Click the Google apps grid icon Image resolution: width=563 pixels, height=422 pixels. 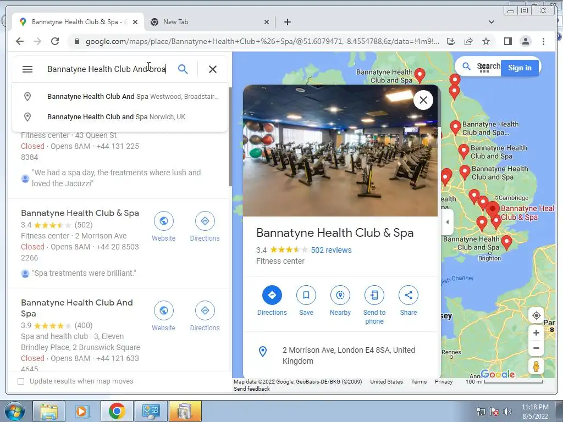click(484, 68)
